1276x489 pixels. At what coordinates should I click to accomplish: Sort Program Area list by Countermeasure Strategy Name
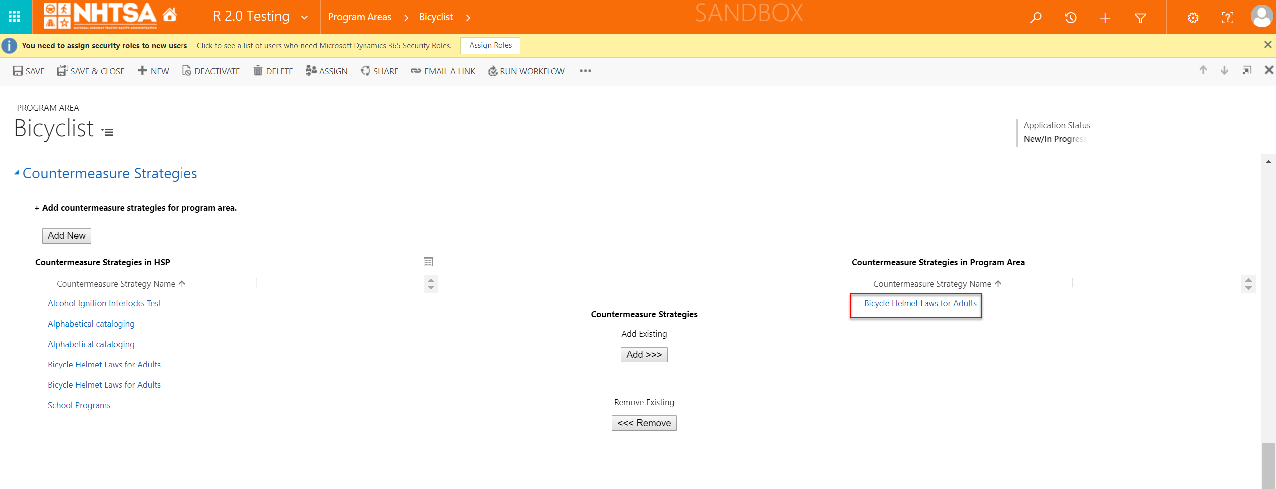pyautogui.click(x=937, y=284)
